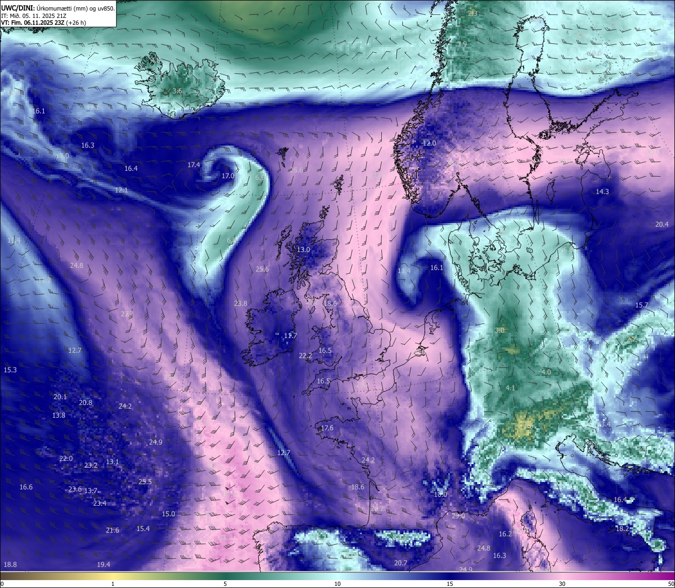Click the 18.2 value over Italy

point(622,529)
